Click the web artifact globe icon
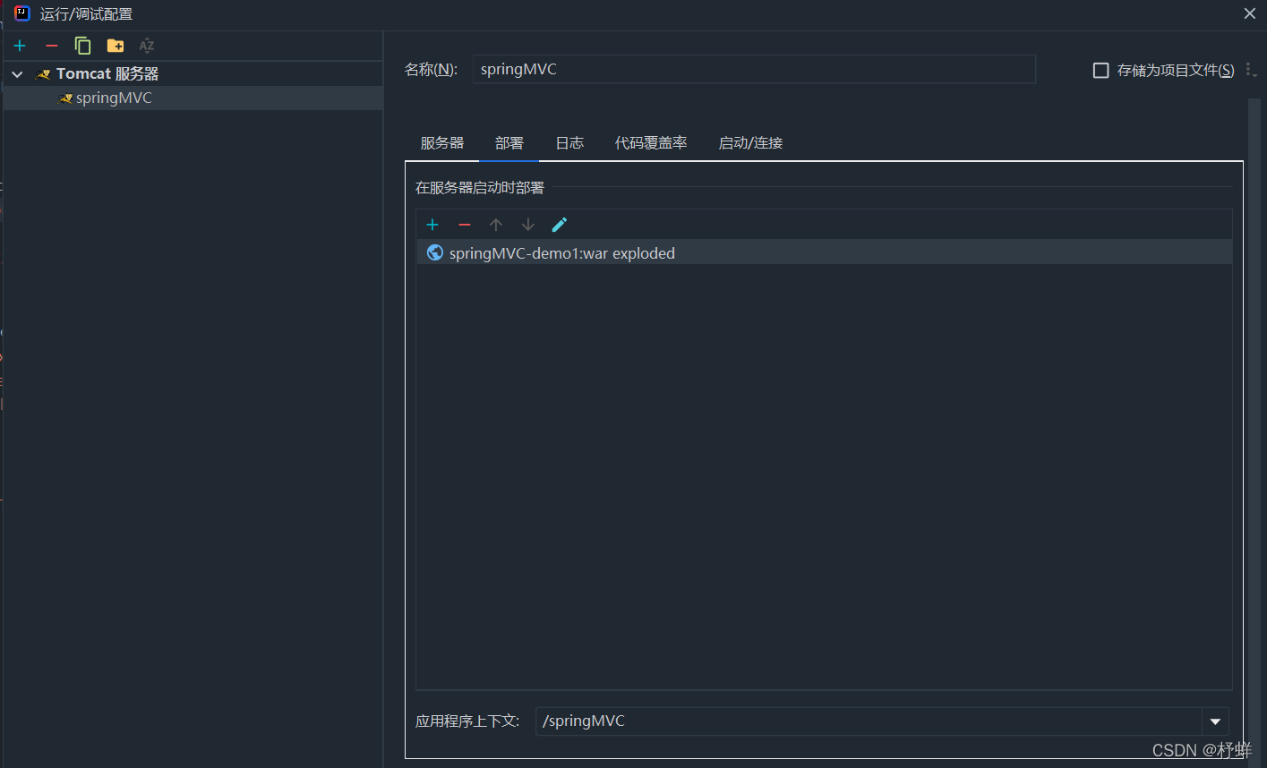 [435, 252]
